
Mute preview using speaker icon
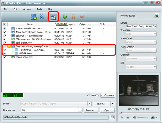(134, 117)
